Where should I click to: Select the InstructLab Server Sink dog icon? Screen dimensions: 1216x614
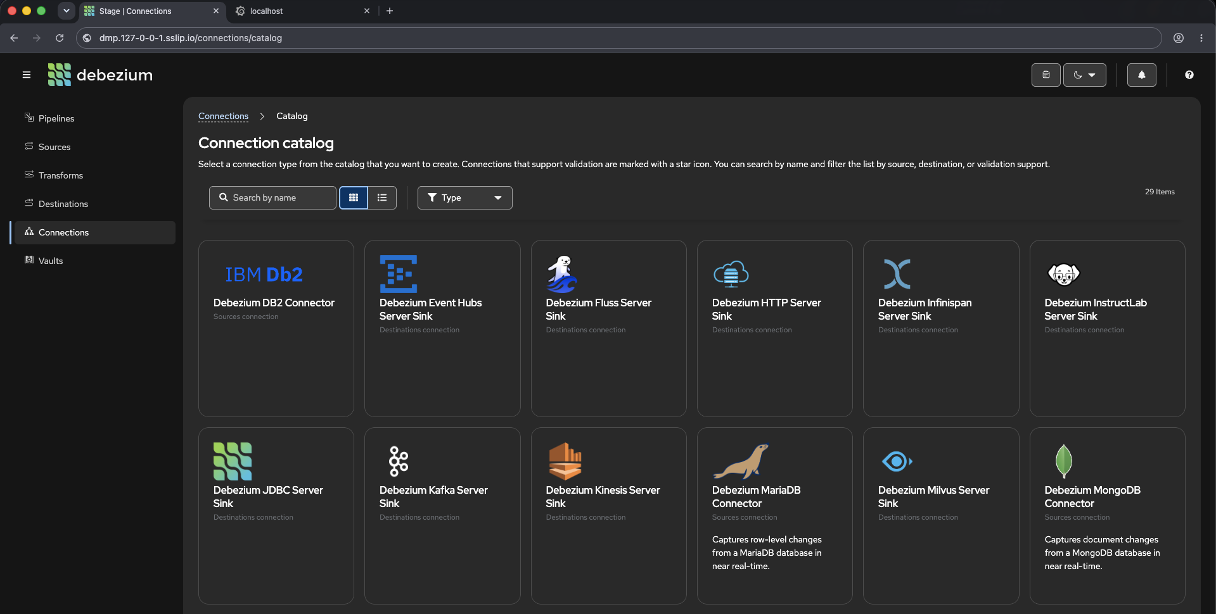[x=1063, y=273]
